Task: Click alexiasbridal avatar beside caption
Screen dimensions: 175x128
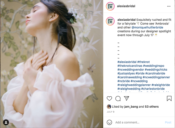Action: (x=110, y=21)
